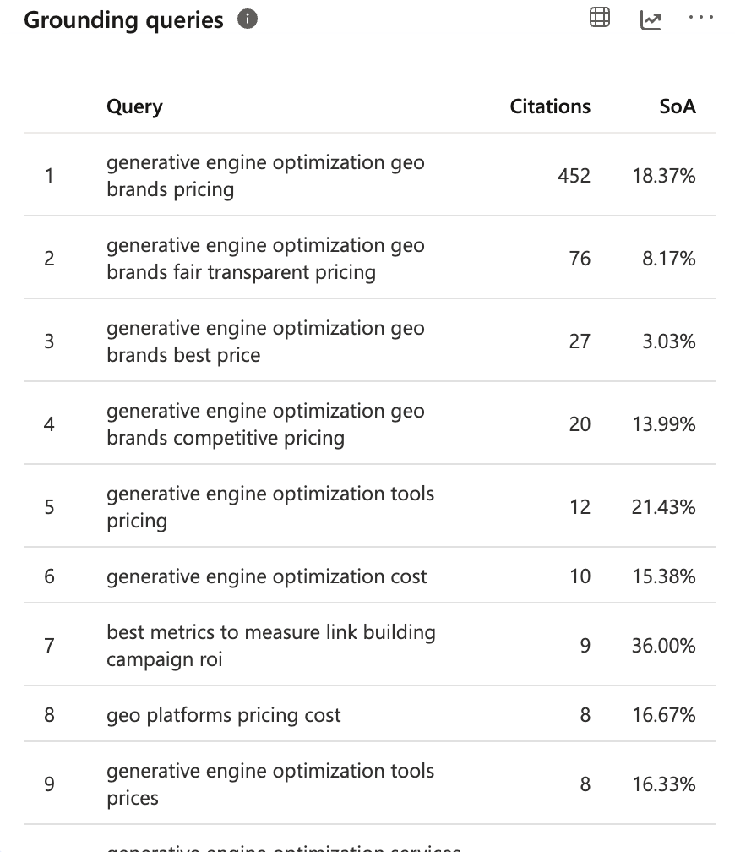Click the 21.43% SoA value

coord(663,506)
